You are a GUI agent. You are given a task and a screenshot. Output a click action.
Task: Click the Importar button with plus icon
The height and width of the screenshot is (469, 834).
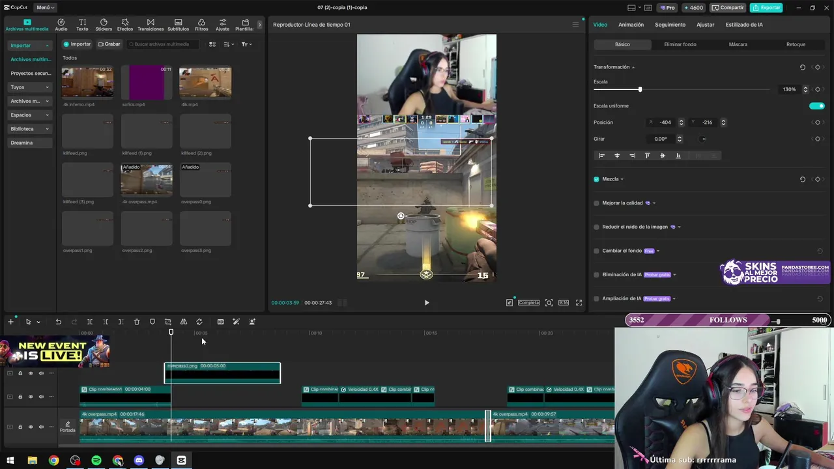point(78,44)
